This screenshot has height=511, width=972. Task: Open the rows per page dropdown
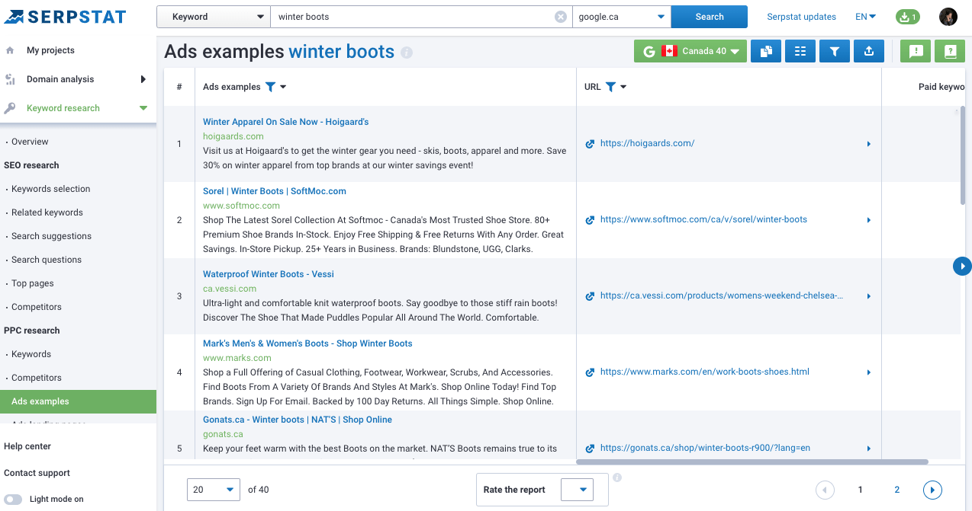[x=214, y=490]
